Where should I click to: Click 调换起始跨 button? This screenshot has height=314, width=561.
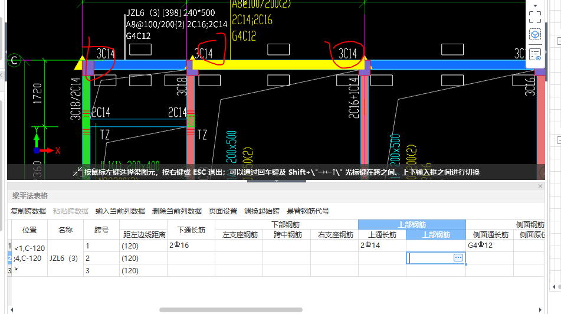pos(262,211)
